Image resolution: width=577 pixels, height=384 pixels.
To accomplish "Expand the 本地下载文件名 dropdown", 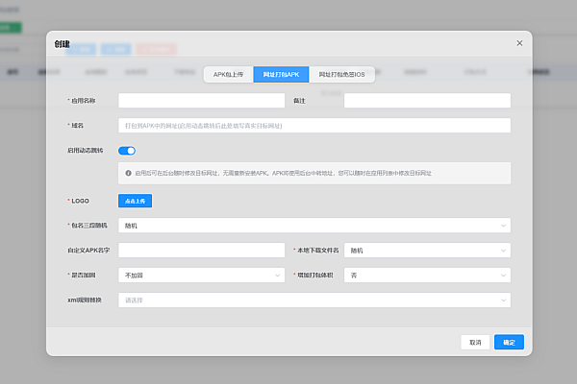I will pos(427,251).
